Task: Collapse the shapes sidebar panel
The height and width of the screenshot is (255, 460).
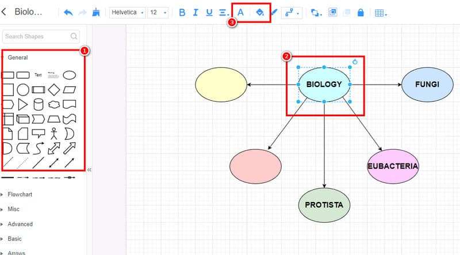Action: coord(89,170)
